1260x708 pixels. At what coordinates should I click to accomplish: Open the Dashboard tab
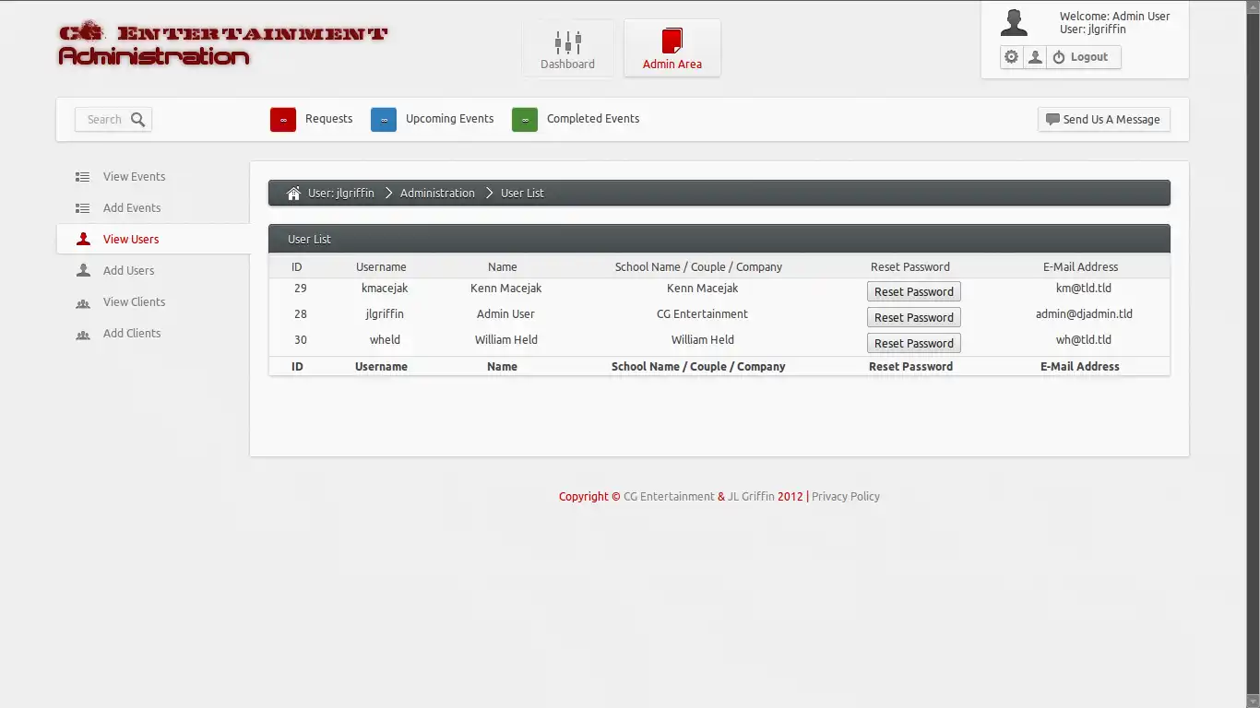click(567, 49)
